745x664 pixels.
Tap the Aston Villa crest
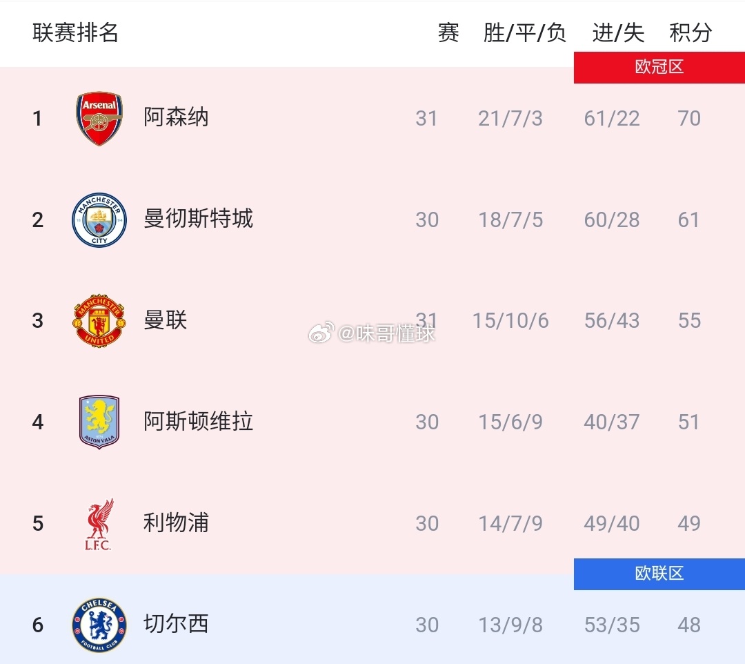pyautogui.click(x=99, y=422)
